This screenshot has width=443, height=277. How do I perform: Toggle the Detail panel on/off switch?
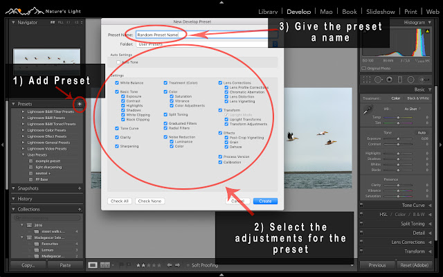[361, 233]
